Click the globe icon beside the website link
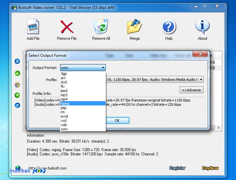Screen dimensions: 236x180 pyautogui.click(x=18, y=168)
